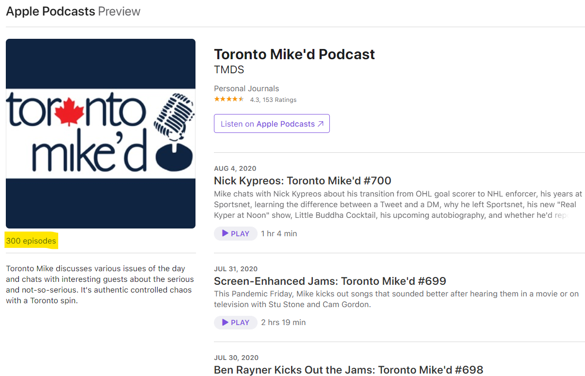Viewport: 585px width, 376px height.
Task: Click the external arrow icon beside Listen on Apple Podcasts
Action: 321,124
